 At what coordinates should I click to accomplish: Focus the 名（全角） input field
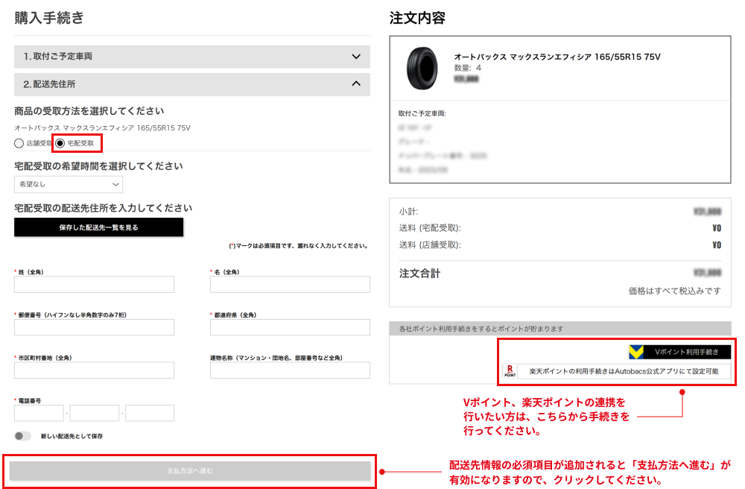[x=290, y=285]
